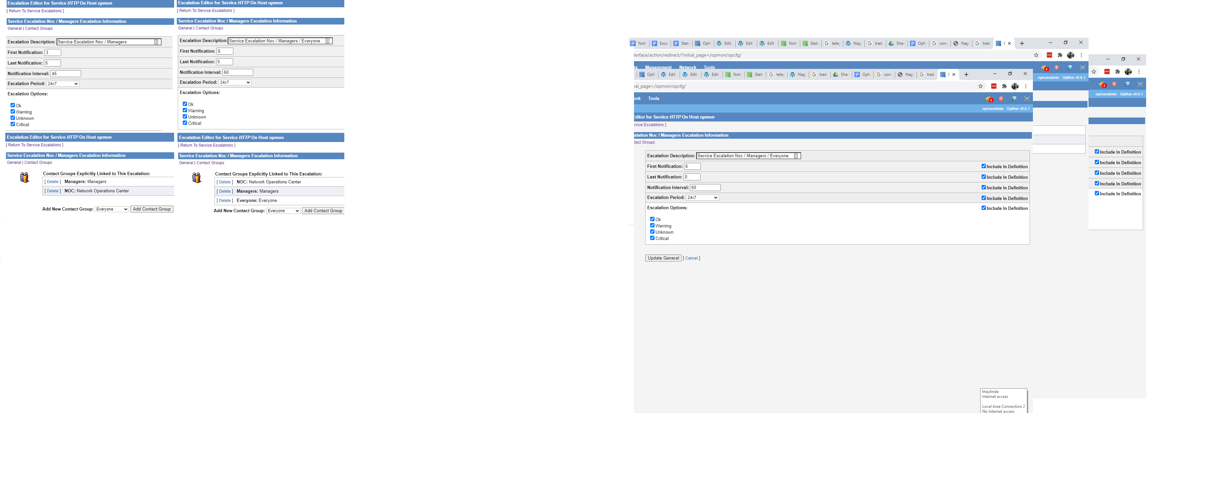This screenshot has width=1213, height=478.
Task: Click the alert bell icon in front browser window
Action: click(989, 99)
